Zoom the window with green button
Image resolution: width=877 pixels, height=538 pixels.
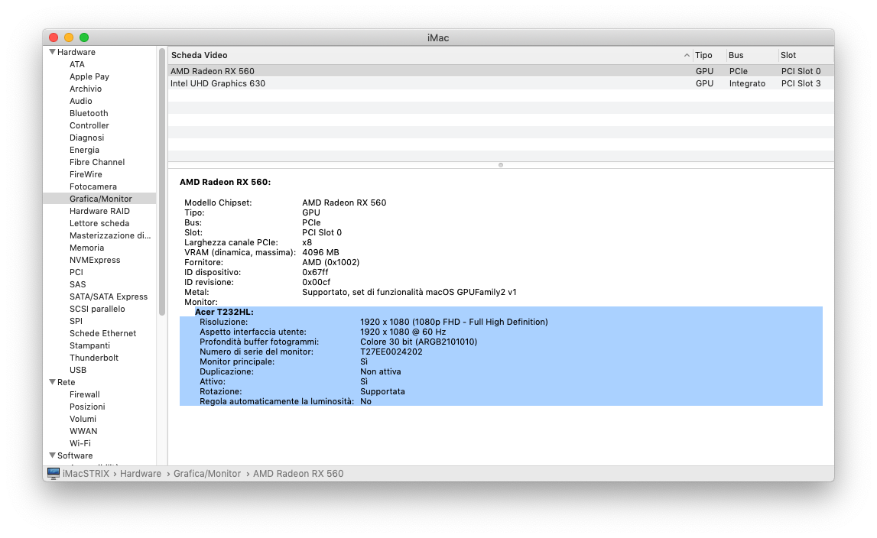(x=84, y=37)
